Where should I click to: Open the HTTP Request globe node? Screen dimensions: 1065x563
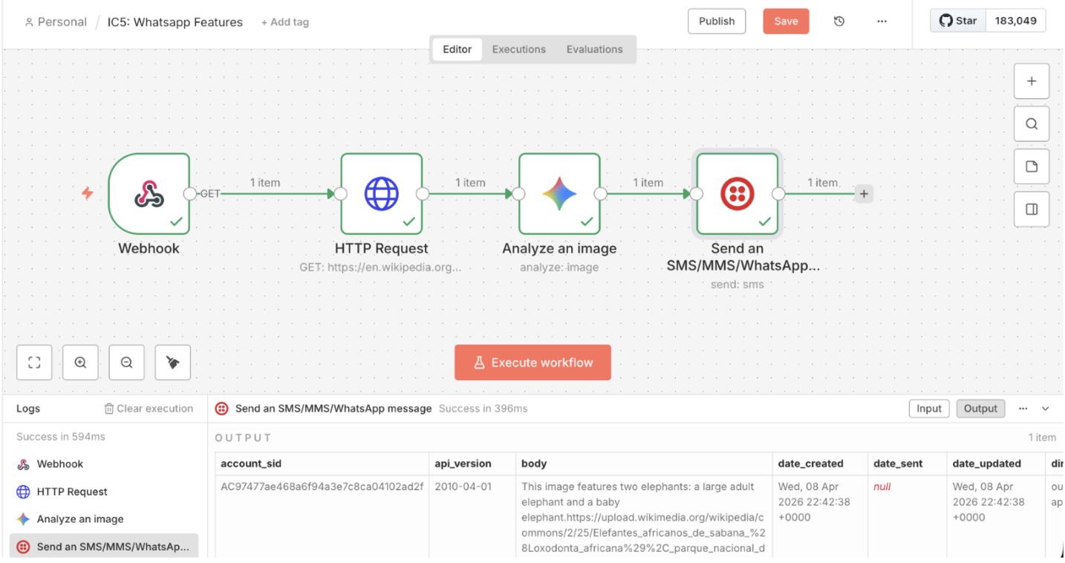click(x=382, y=194)
